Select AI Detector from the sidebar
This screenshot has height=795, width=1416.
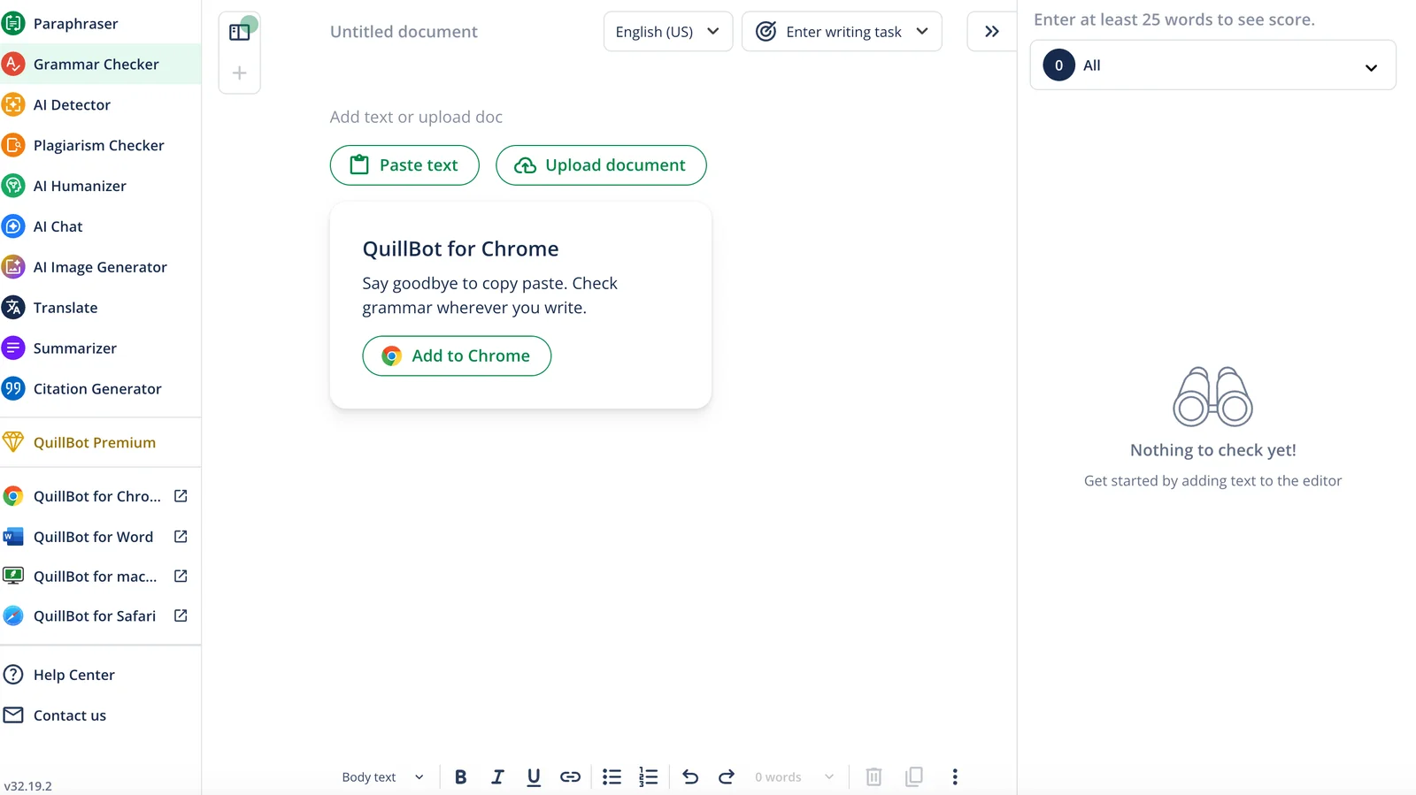72,105
